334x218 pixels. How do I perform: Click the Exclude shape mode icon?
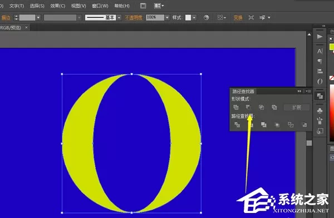click(x=274, y=107)
